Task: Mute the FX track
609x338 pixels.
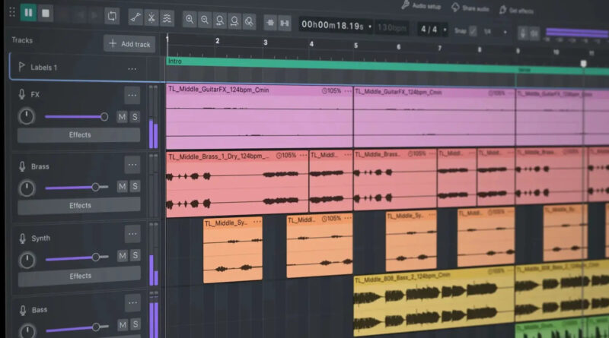Action: tap(122, 117)
